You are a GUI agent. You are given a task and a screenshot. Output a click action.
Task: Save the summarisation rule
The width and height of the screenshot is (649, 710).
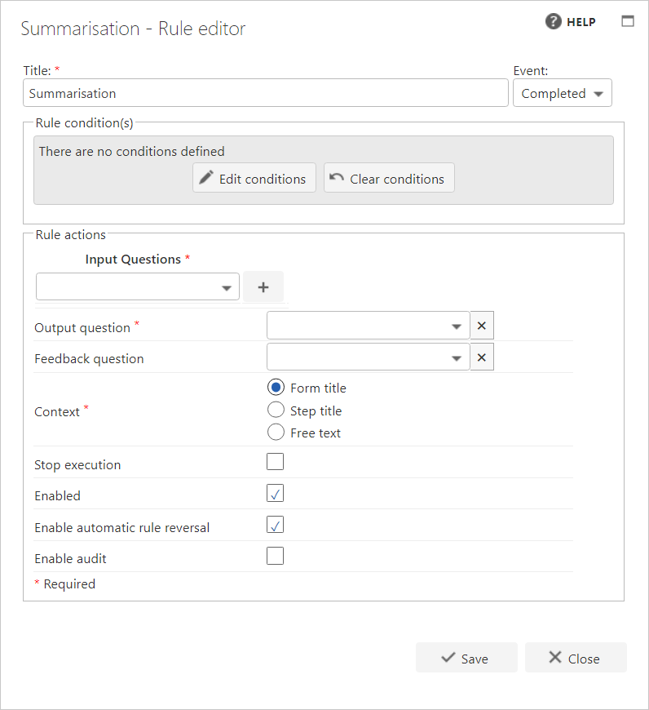[466, 658]
